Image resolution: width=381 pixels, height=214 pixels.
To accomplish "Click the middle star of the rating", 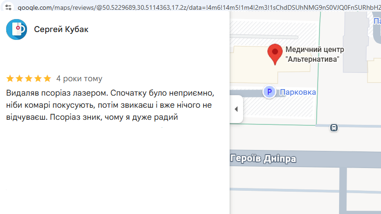I will coord(29,78).
